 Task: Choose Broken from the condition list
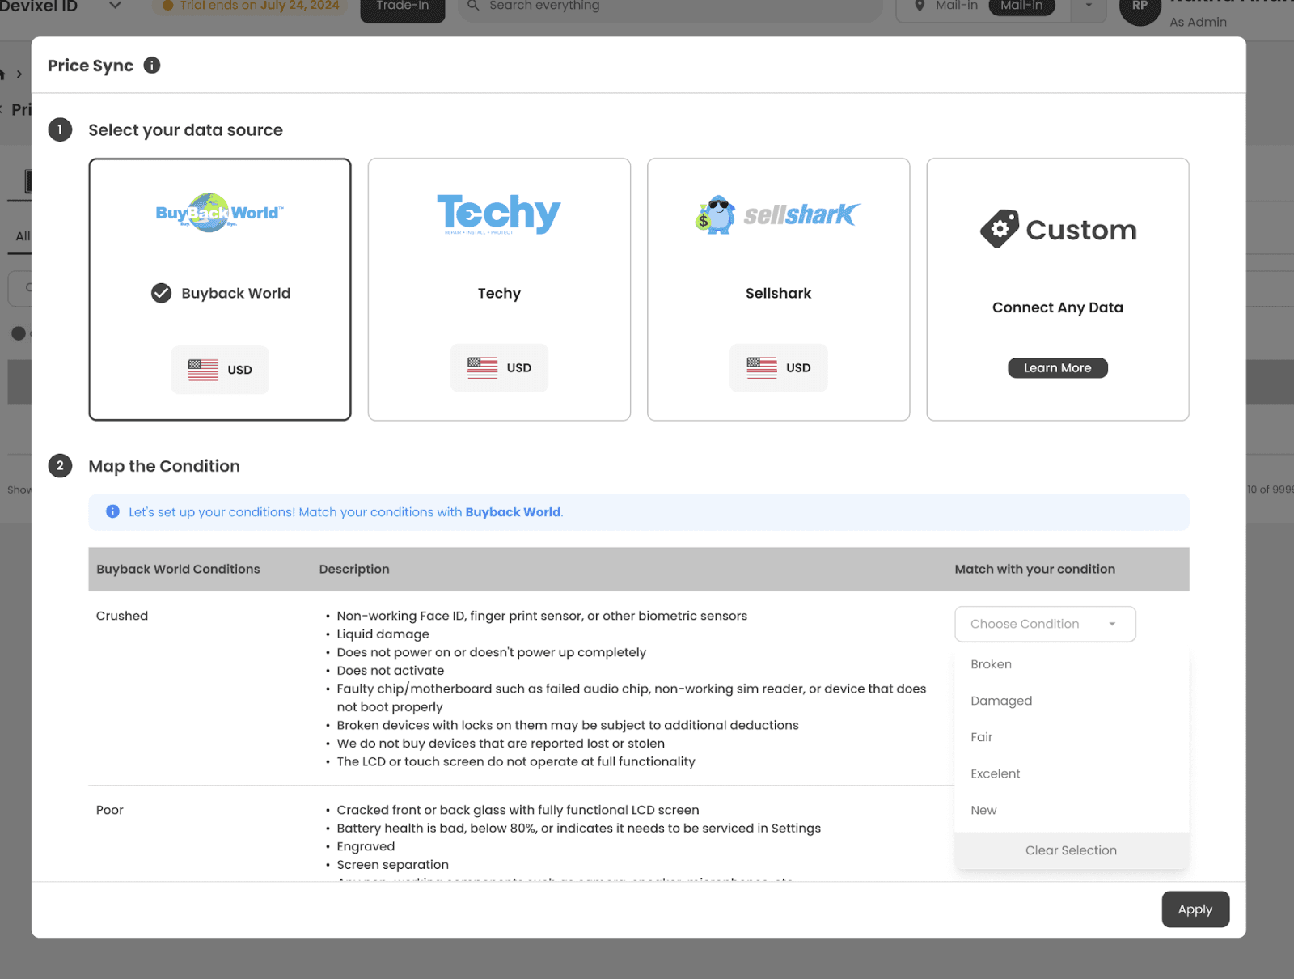pyautogui.click(x=1072, y=664)
